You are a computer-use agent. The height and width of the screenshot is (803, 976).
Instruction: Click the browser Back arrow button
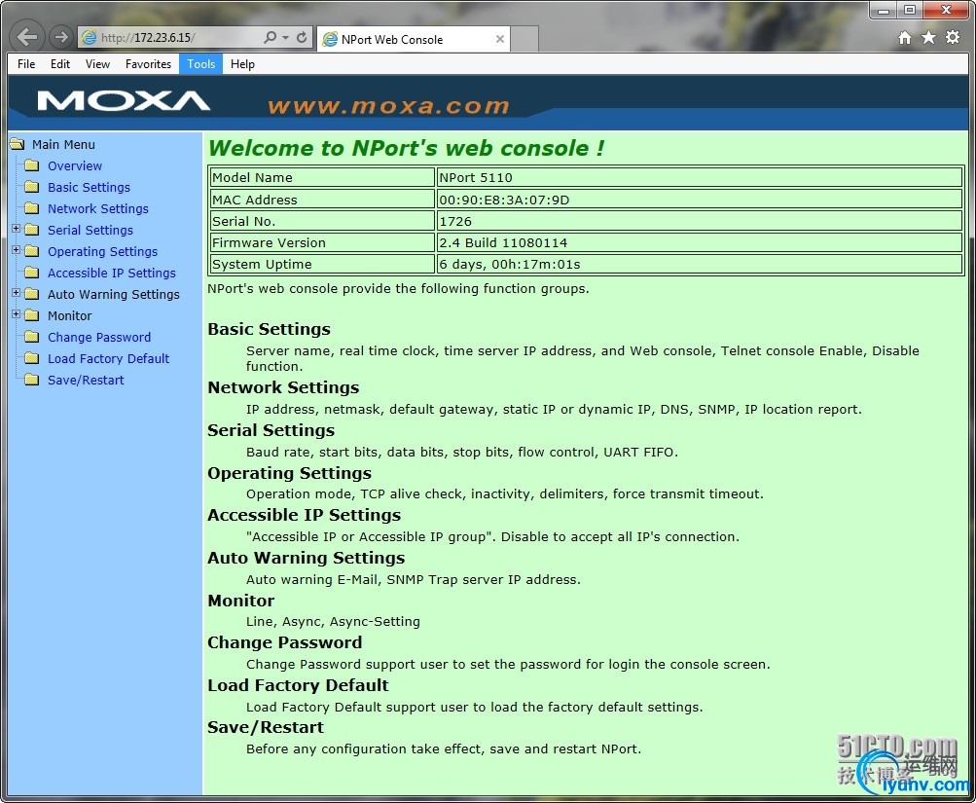27,37
